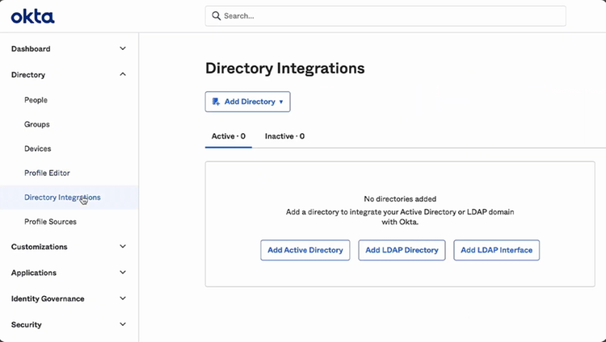Switch to the Inactive tab
606x342 pixels.
click(x=284, y=136)
